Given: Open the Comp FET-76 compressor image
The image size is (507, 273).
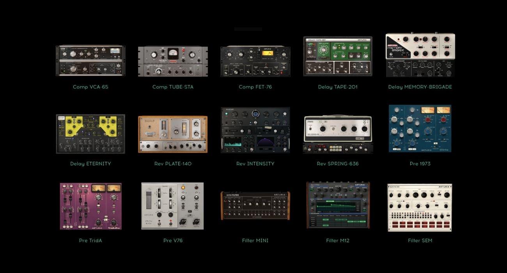Looking at the screenshot, I should pyautogui.click(x=255, y=62).
